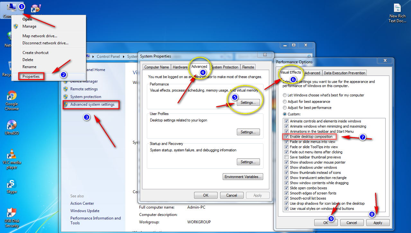Switch to Data Execution Prevention tab
The image size is (411, 233).
pos(344,73)
